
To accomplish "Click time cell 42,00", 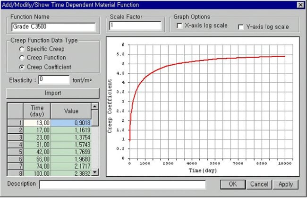I will [x=37, y=152].
